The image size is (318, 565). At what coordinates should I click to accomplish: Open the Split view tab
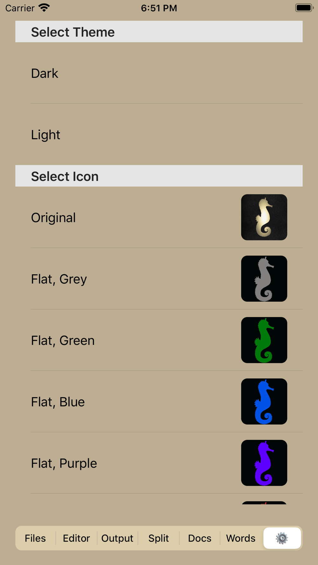tap(158, 538)
